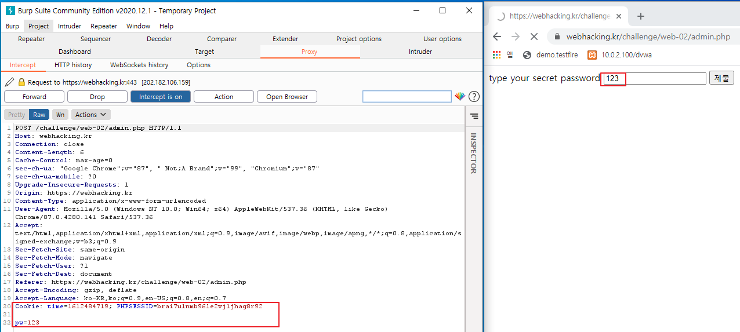Switch to the Project options tab
740x332 pixels.
[x=359, y=39]
